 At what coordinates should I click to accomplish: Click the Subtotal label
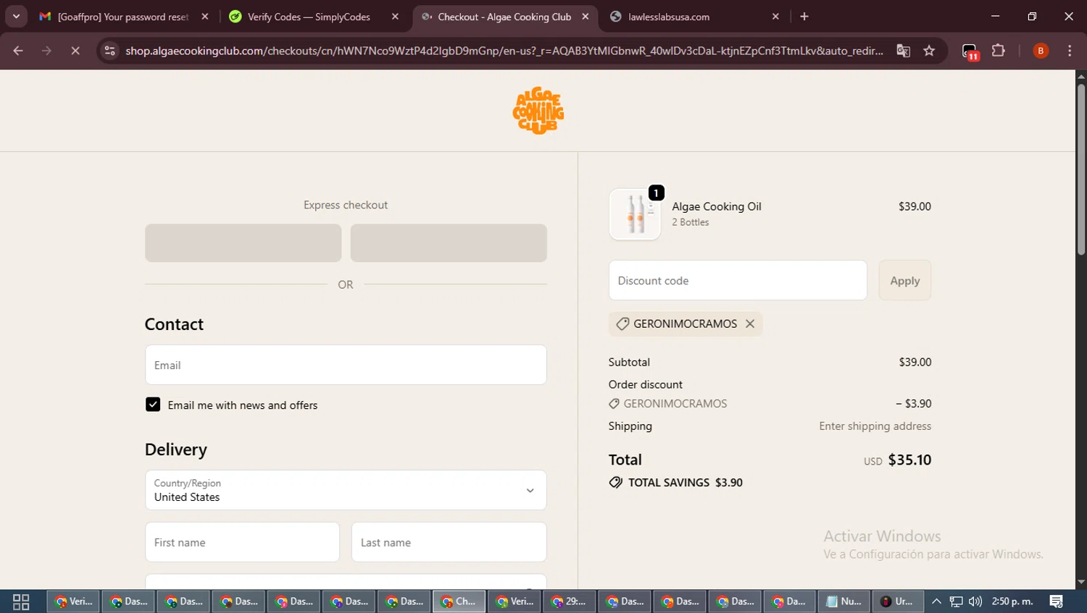pos(629,362)
